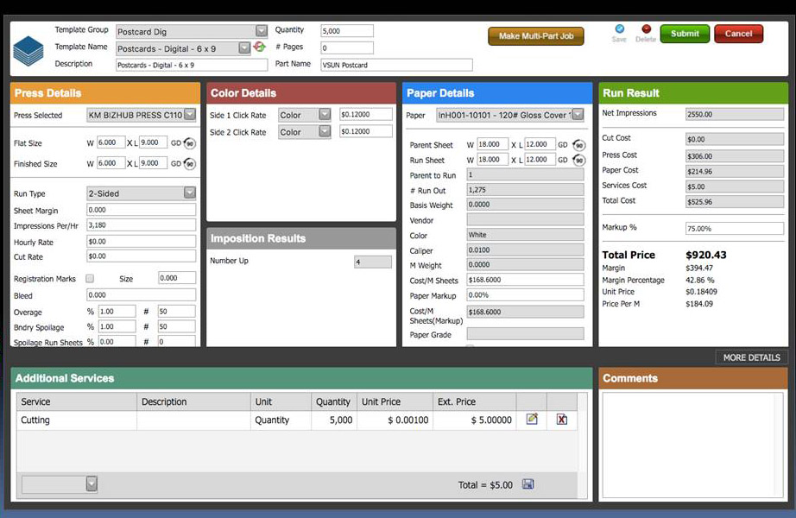Expand the Paper selection dropdown
Screen dimensions: 796x518
578,115
